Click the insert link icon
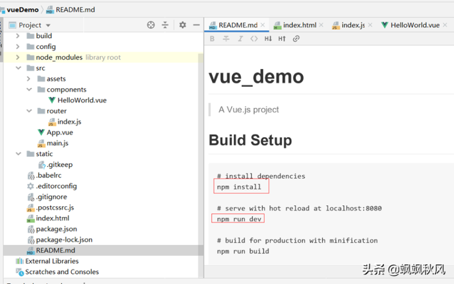Image resolution: width=454 pixels, height=284 pixels. 296,39
